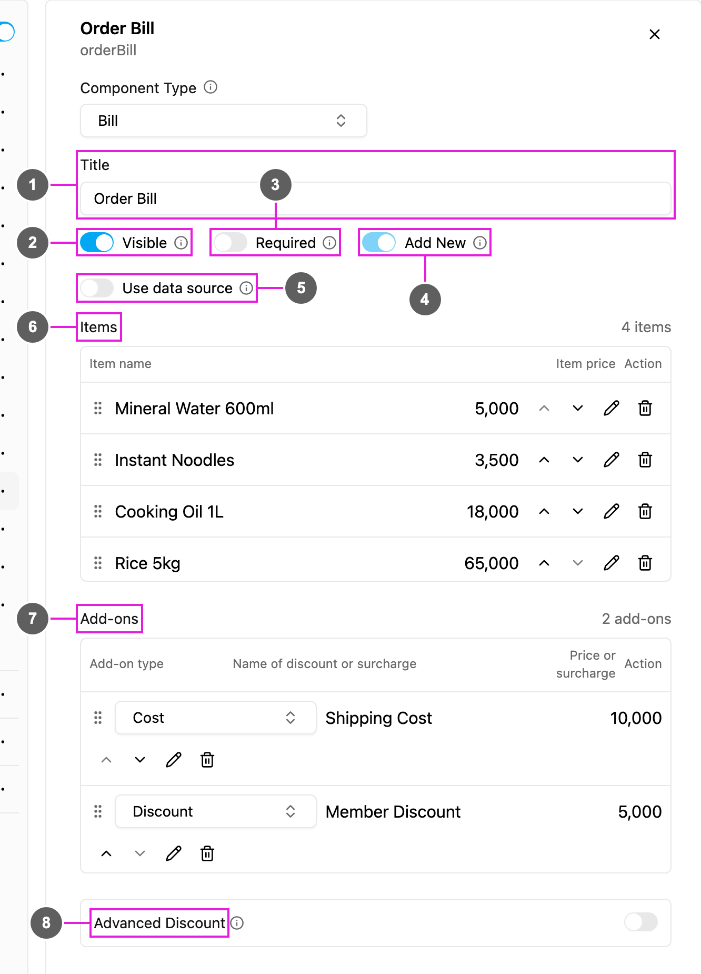The width and height of the screenshot is (701, 974).
Task: Close the Order Bill panel
Action: [x=655, y=34]
